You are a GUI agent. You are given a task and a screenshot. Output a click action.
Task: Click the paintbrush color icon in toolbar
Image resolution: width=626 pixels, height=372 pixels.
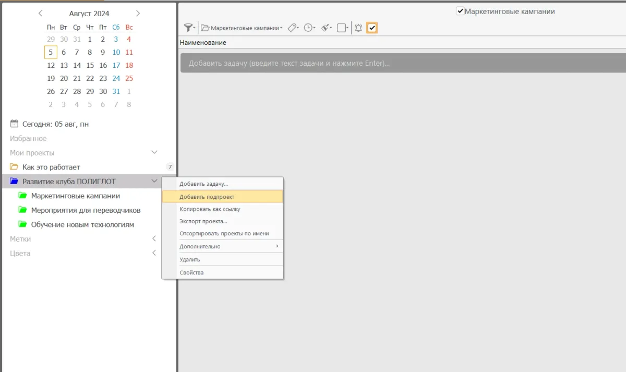pyautogui.click(x=326, y=28)
